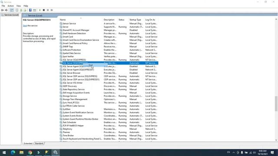
Task: Open the File menu
Action: pos(3,6)
